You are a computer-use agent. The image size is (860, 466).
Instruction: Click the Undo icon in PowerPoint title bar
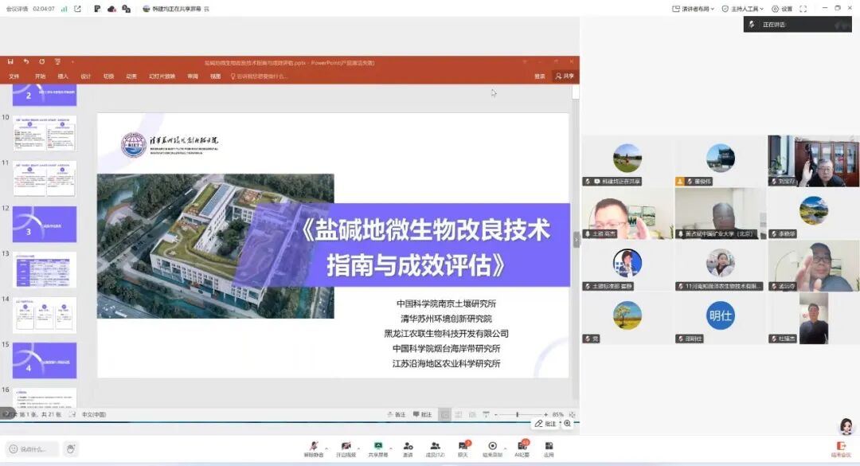click(25, 62)
